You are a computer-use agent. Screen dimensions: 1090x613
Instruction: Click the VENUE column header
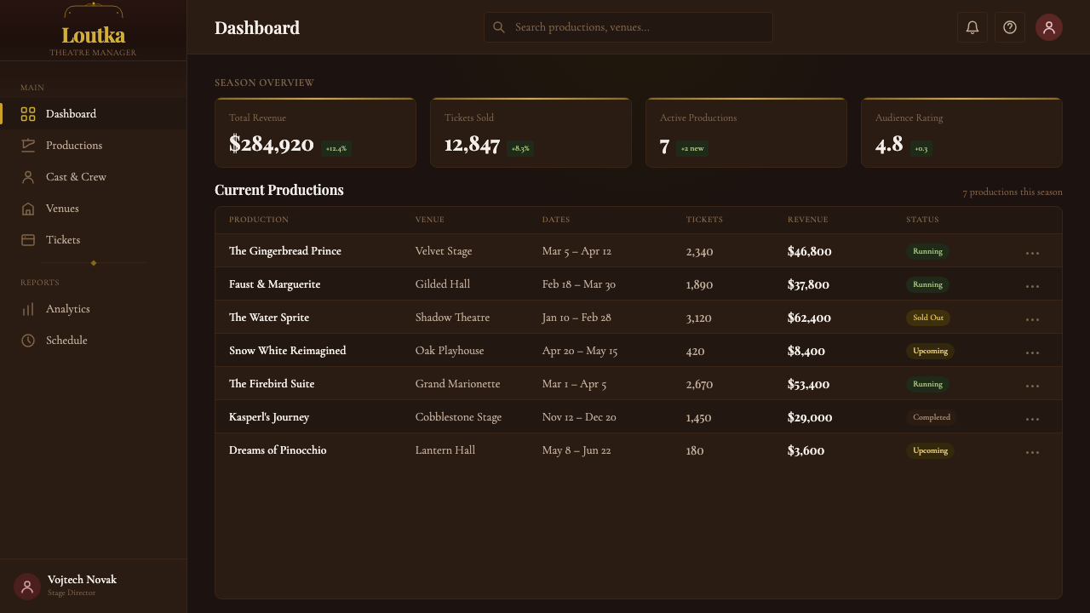tap(430, 220)
